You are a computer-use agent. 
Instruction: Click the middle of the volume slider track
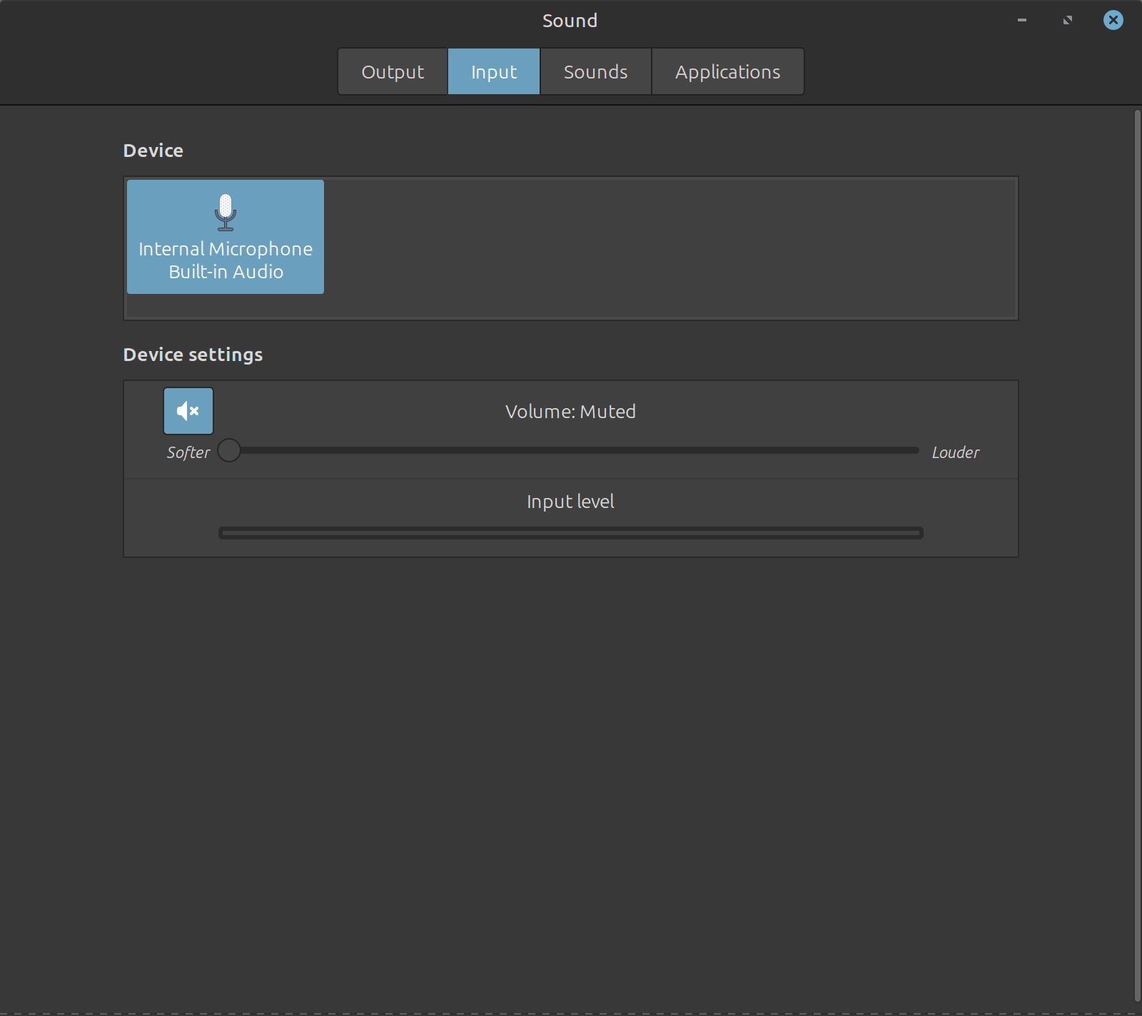(575, 451)
